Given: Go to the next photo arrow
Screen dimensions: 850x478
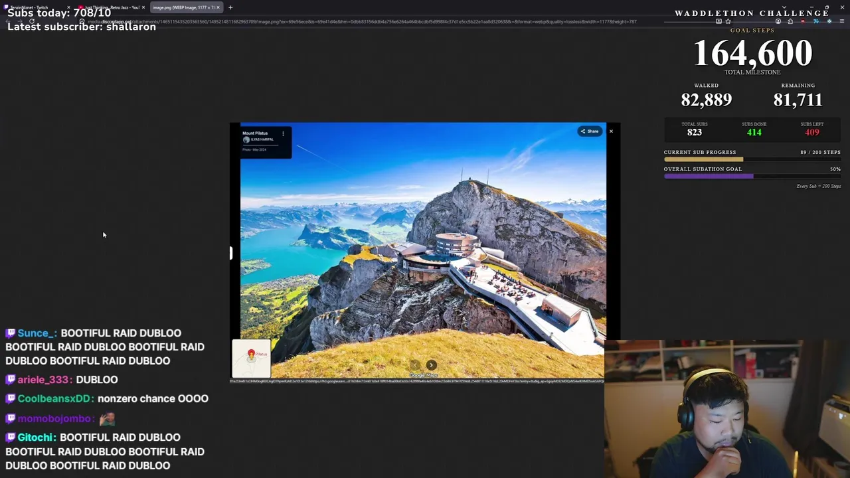Looking at the screenshot, I should pyautogui.click(x=431, y=365).
